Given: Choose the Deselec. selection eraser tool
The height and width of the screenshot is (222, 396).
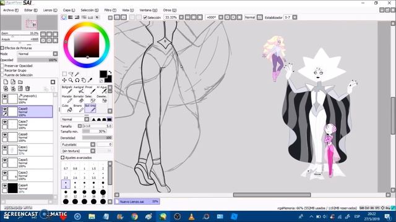Looking at the screenshot, I should [101, 99].
